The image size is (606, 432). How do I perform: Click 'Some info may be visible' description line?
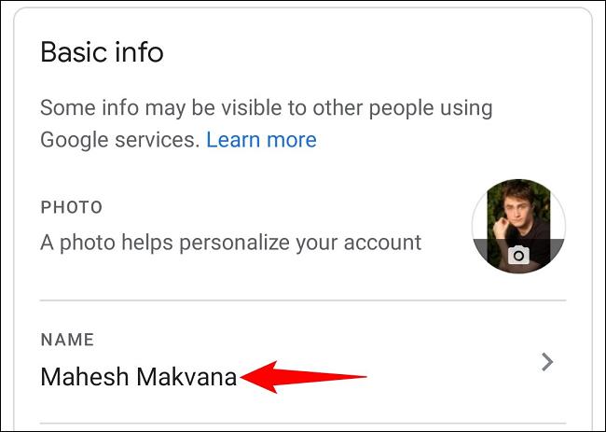tap(266, 107)
